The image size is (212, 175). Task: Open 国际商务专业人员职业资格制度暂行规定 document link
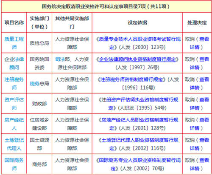(x=137, y=164)
